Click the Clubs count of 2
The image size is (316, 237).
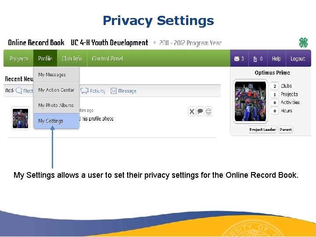(275, 86)
